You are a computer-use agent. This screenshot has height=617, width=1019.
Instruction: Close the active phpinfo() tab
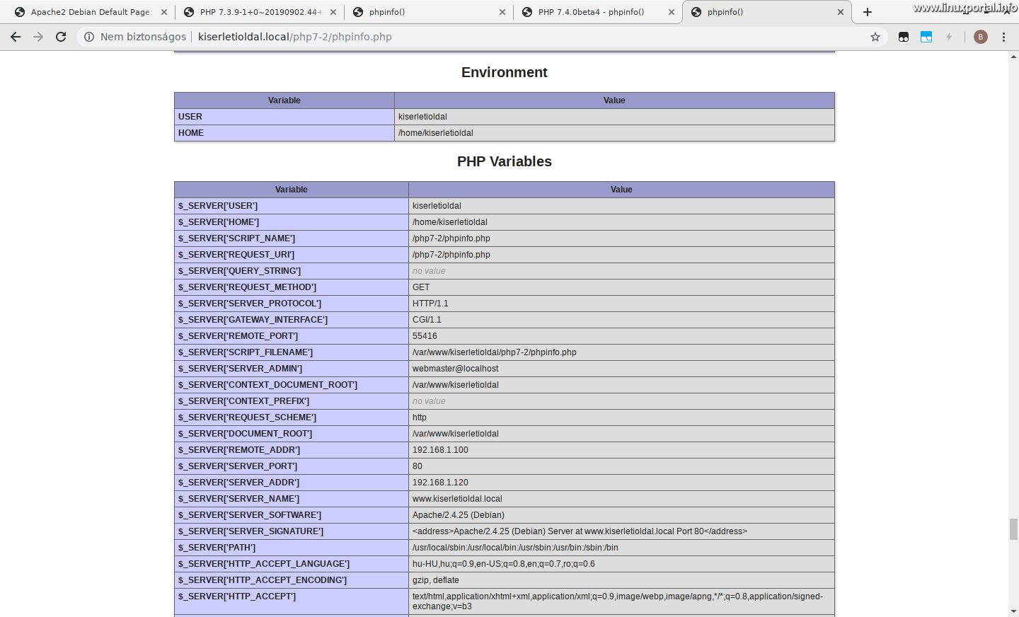point(841,11)
